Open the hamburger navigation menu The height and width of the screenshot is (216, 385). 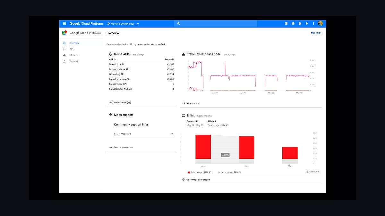tap(64, 24)
